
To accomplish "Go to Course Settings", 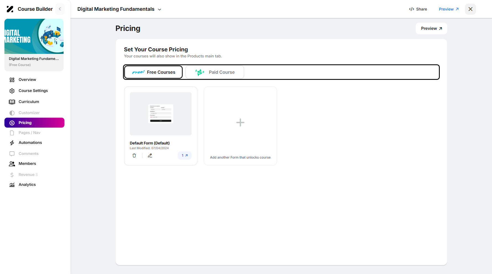I will pos(34,91).
